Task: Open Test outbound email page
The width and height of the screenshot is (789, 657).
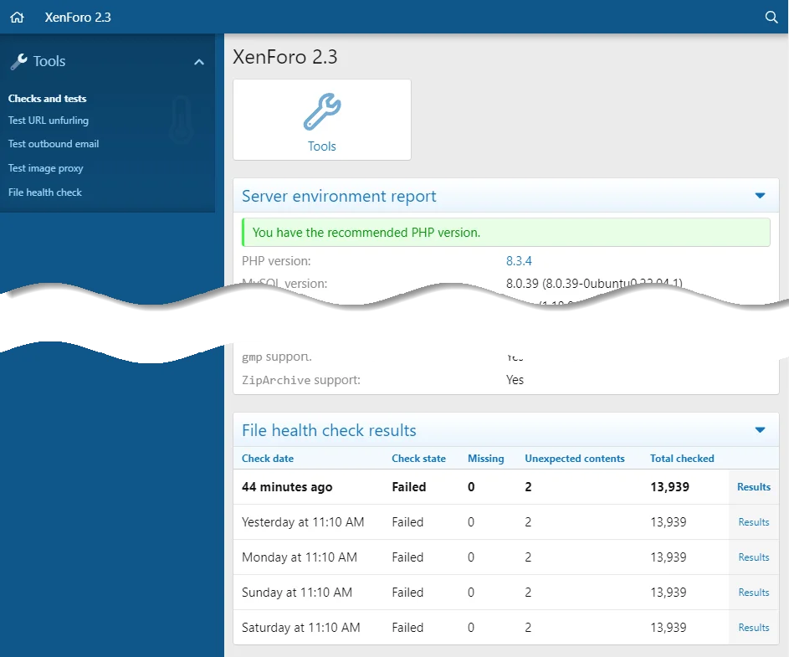Action: [54, 144]
